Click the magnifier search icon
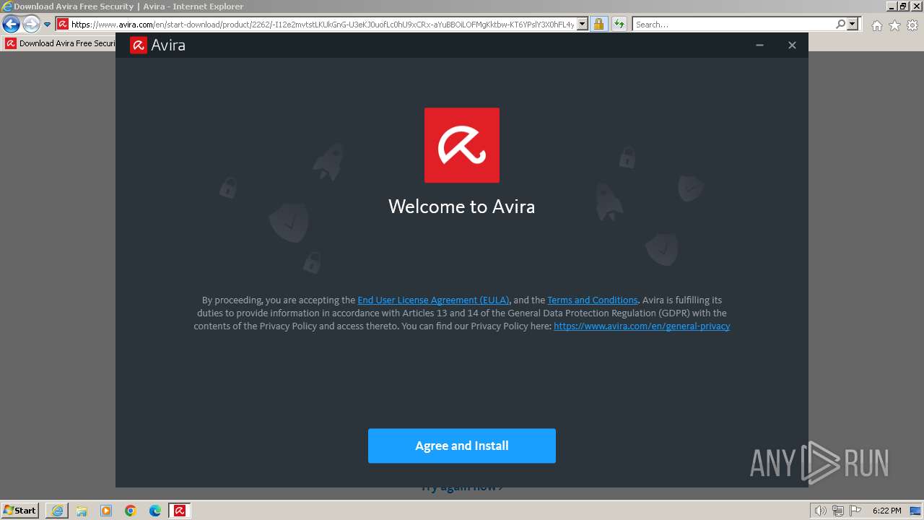Screen dimensions: 924x520 840,25
